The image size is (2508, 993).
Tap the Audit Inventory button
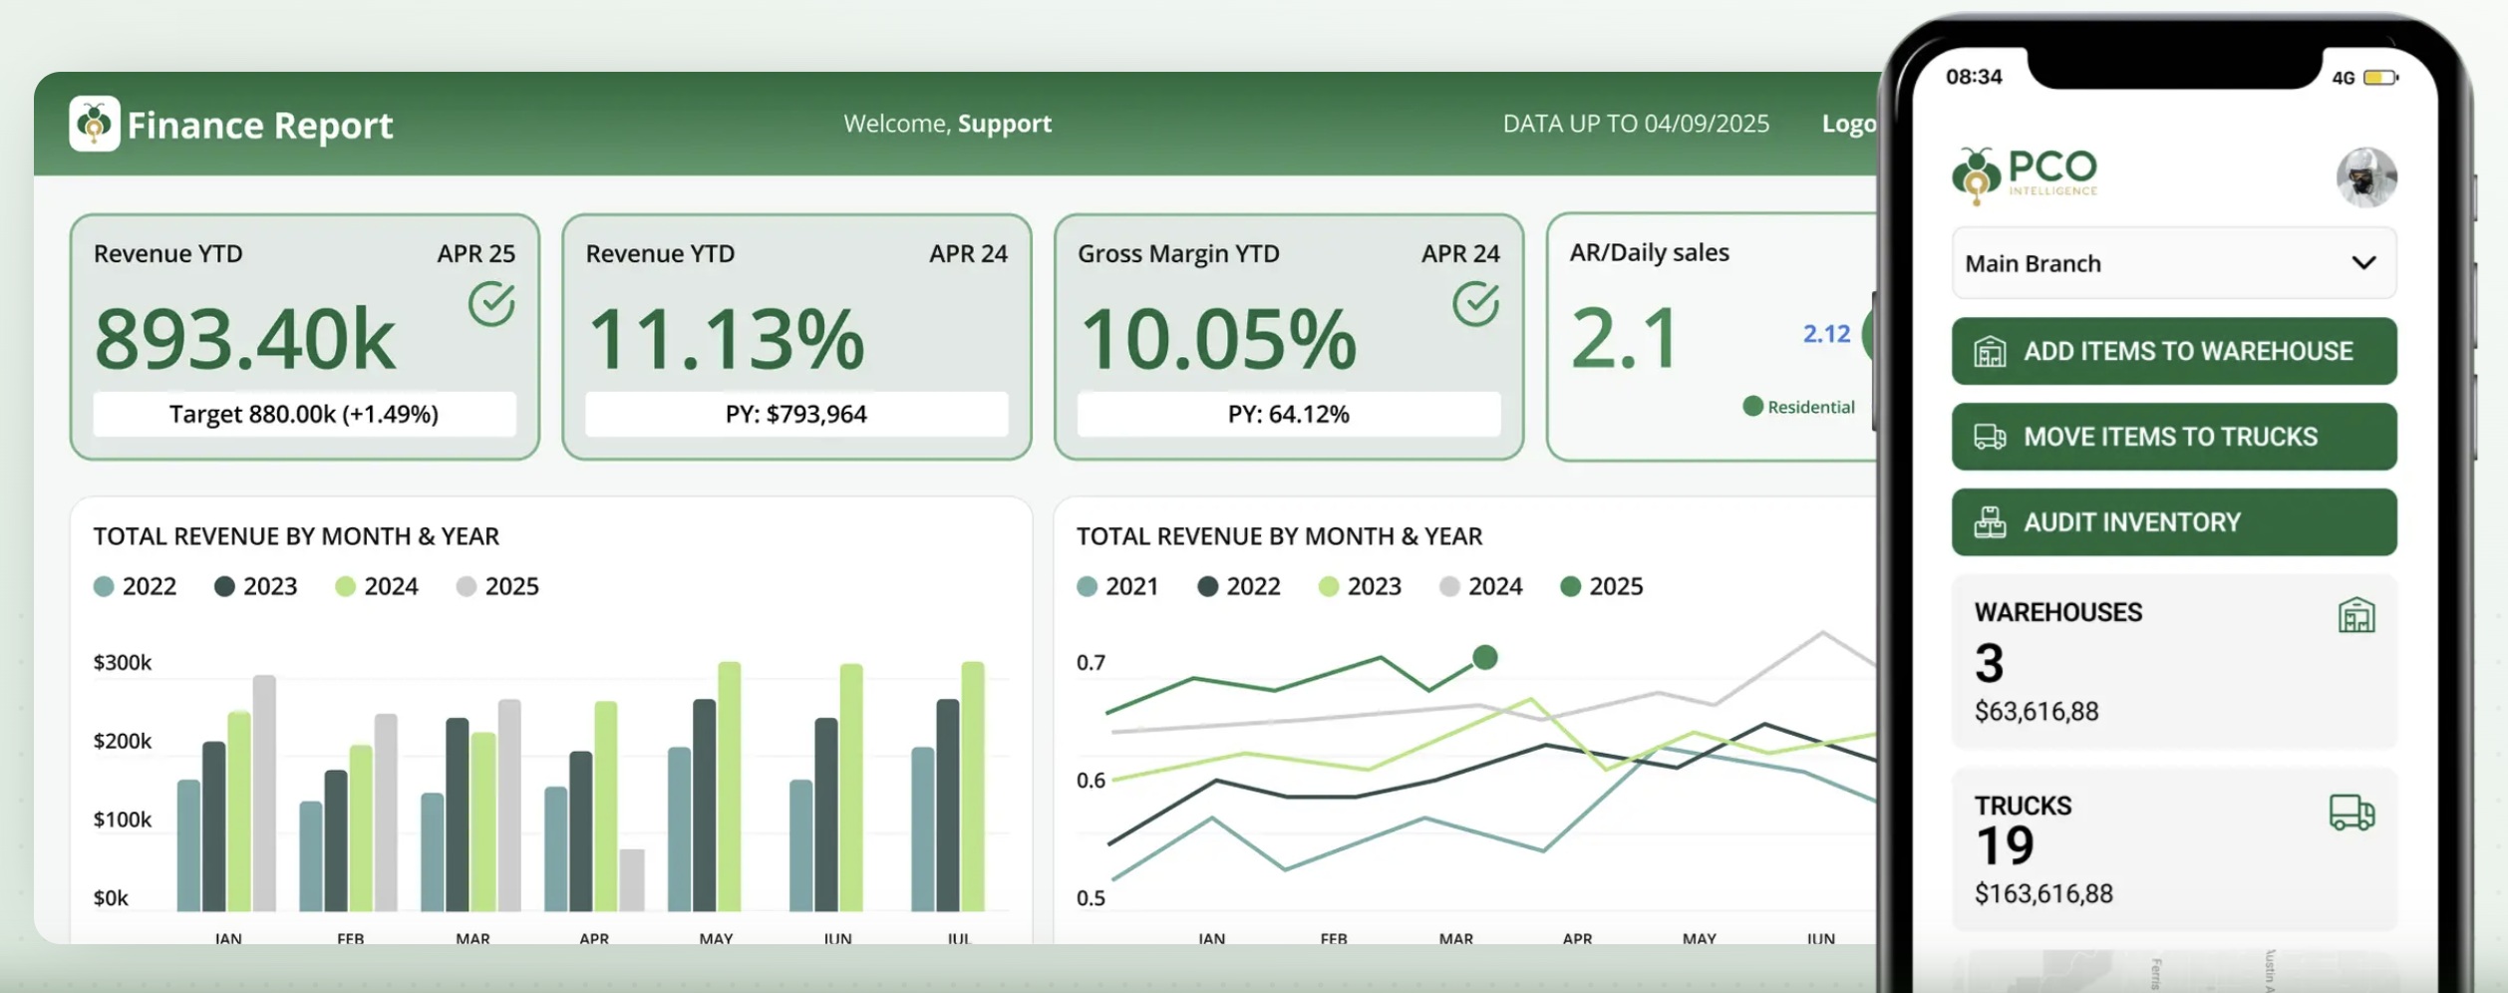point(2173,522)
